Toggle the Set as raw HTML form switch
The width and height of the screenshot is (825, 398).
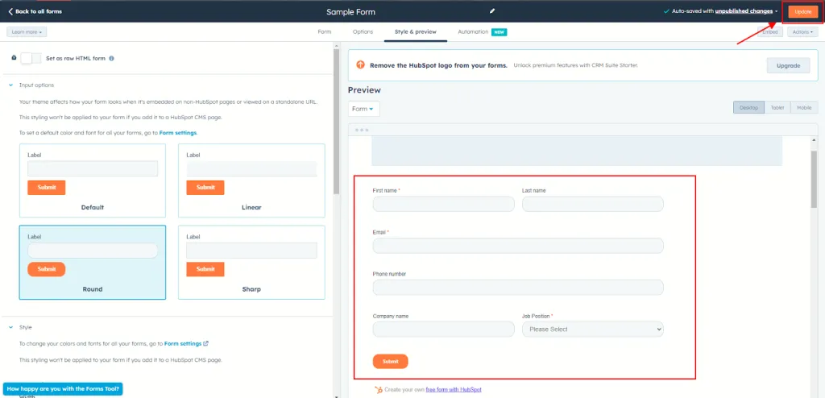[31, 59]
